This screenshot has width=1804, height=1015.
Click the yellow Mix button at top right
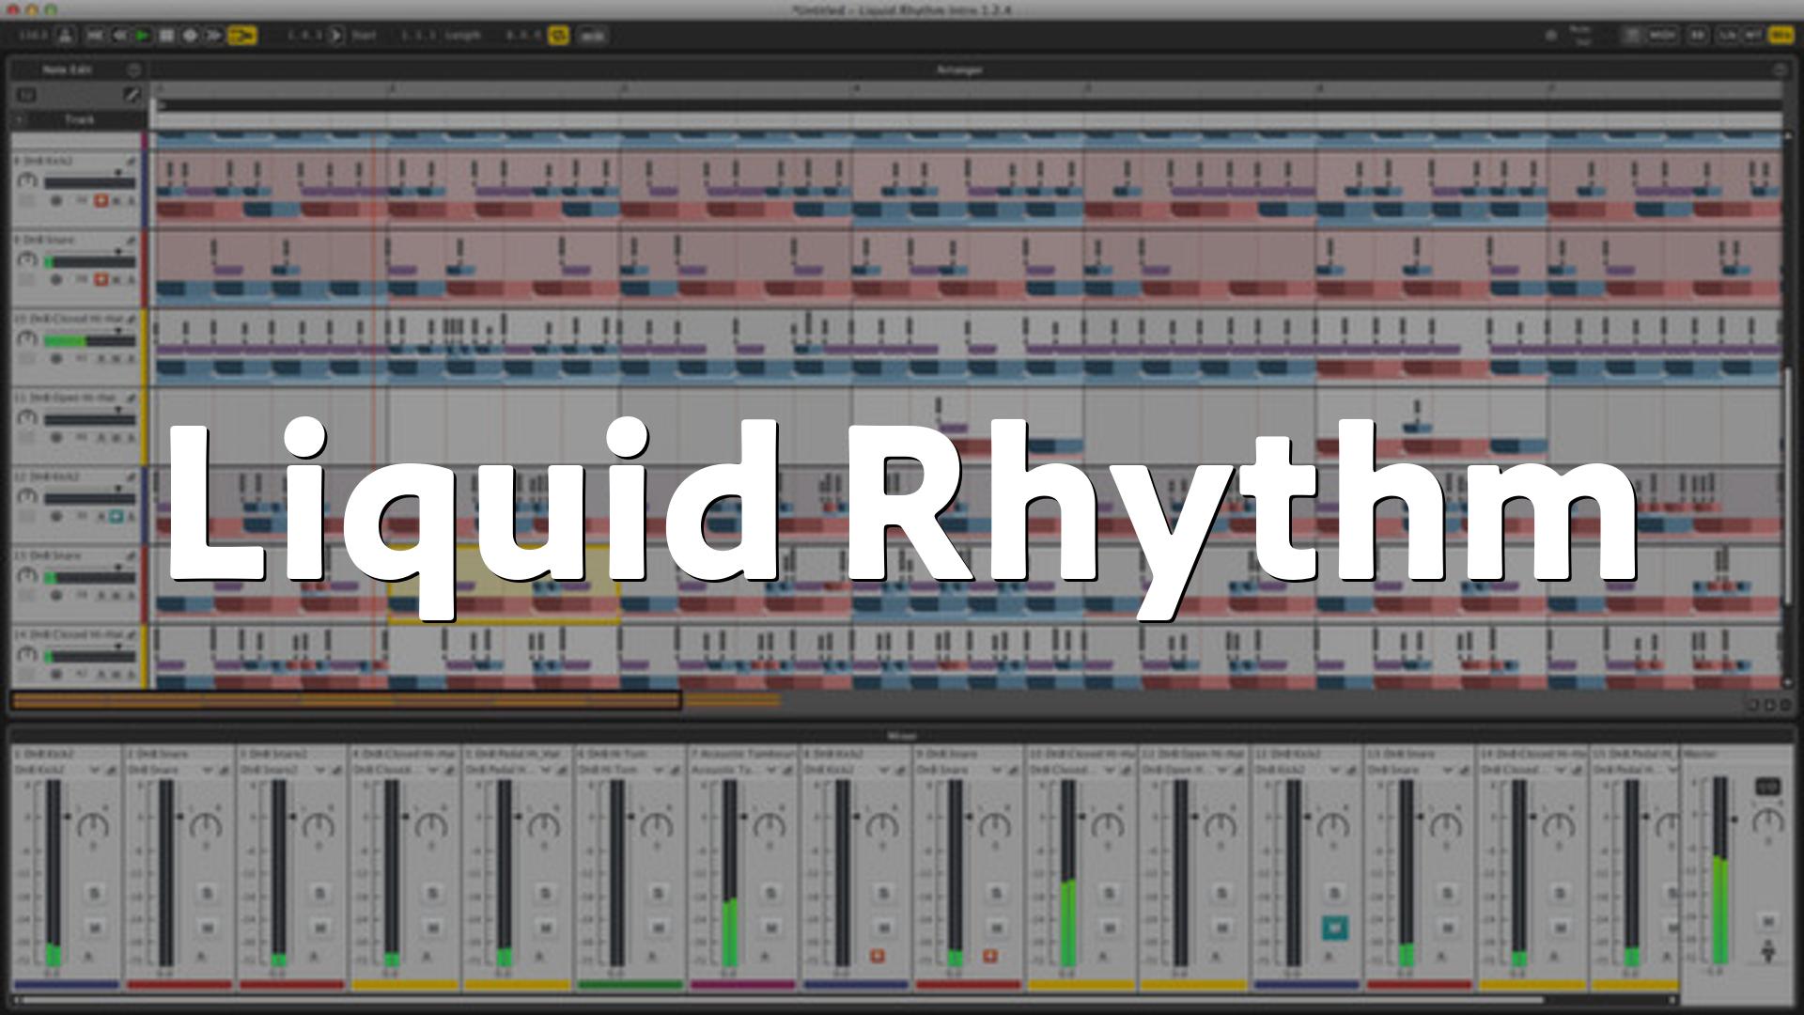(x=1781, y=35)
